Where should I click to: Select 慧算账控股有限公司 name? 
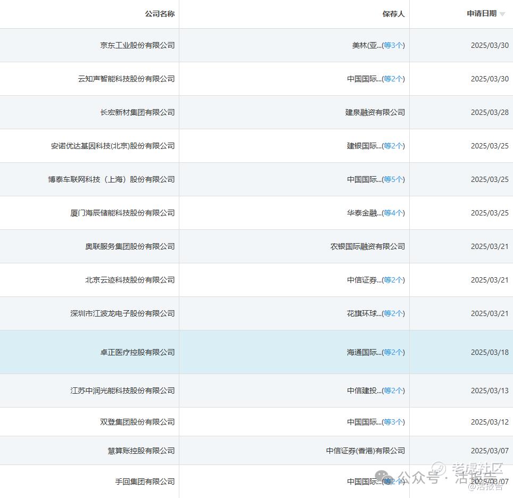(x=141, y=451)
